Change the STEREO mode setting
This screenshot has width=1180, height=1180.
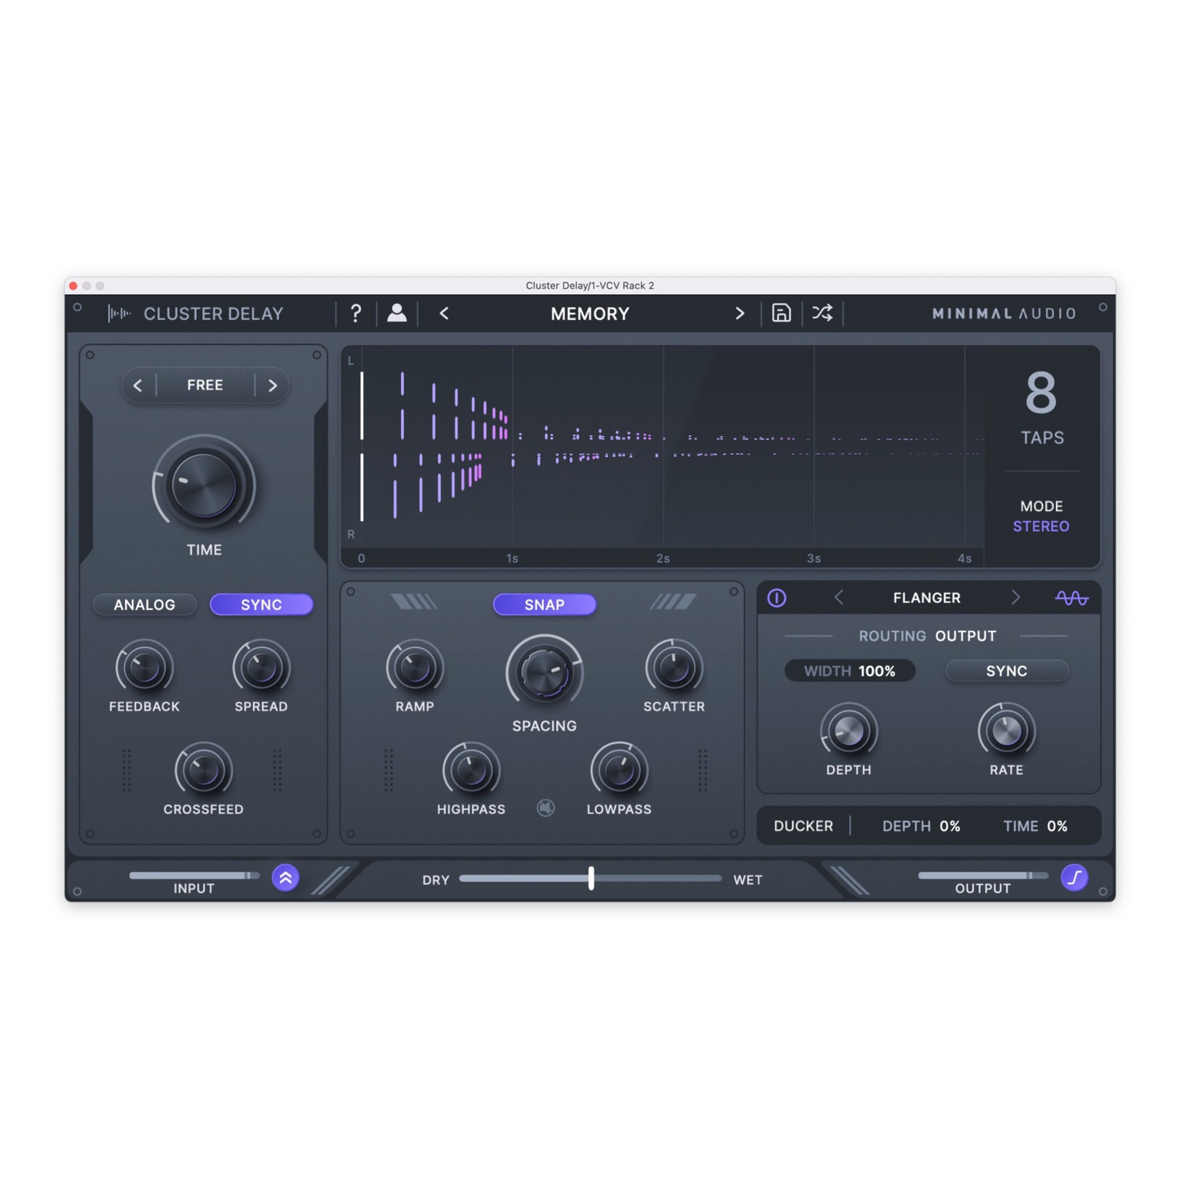1040,527
